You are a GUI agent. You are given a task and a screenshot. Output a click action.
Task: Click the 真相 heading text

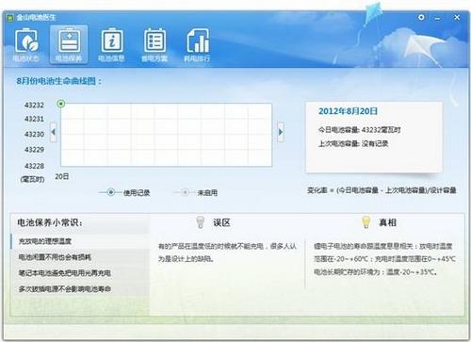(388, 222)
